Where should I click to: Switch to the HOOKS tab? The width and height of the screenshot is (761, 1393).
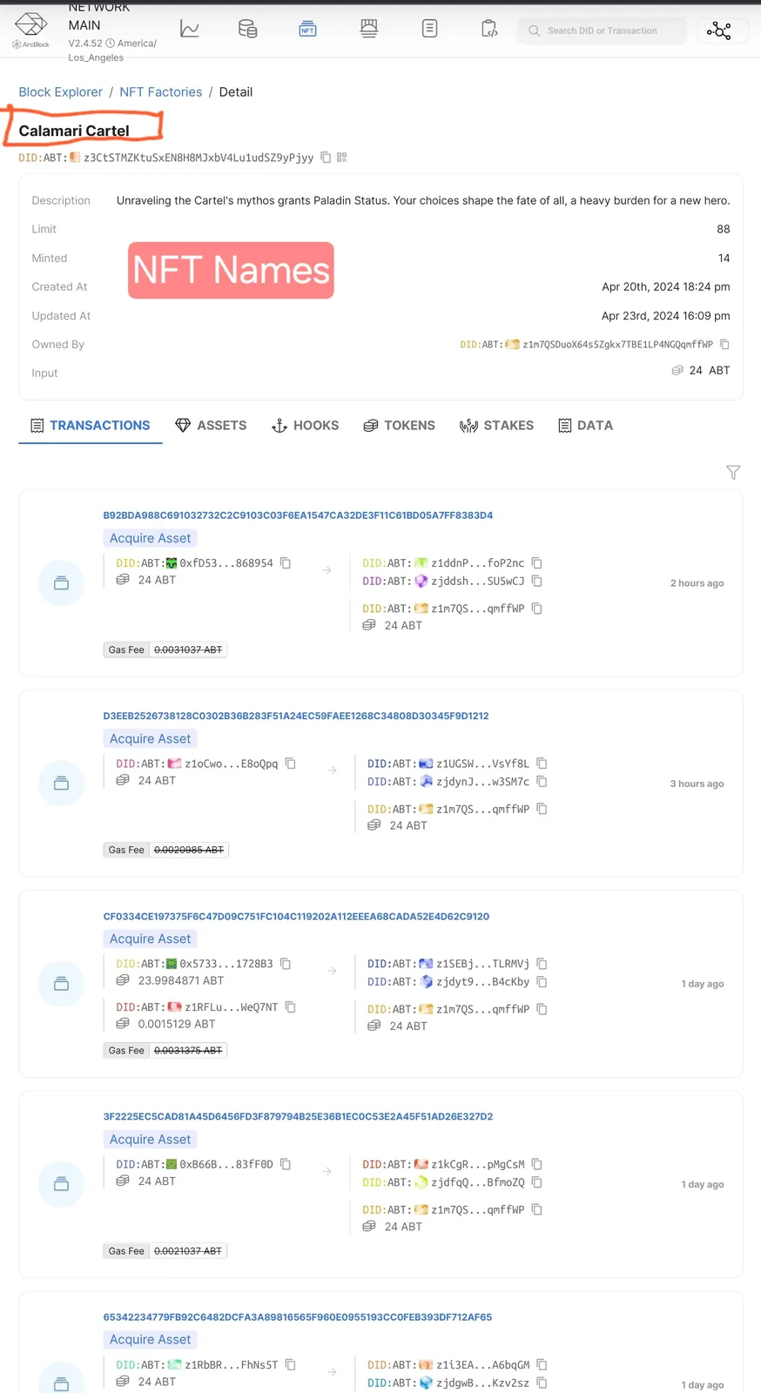(x=306, y=426)
